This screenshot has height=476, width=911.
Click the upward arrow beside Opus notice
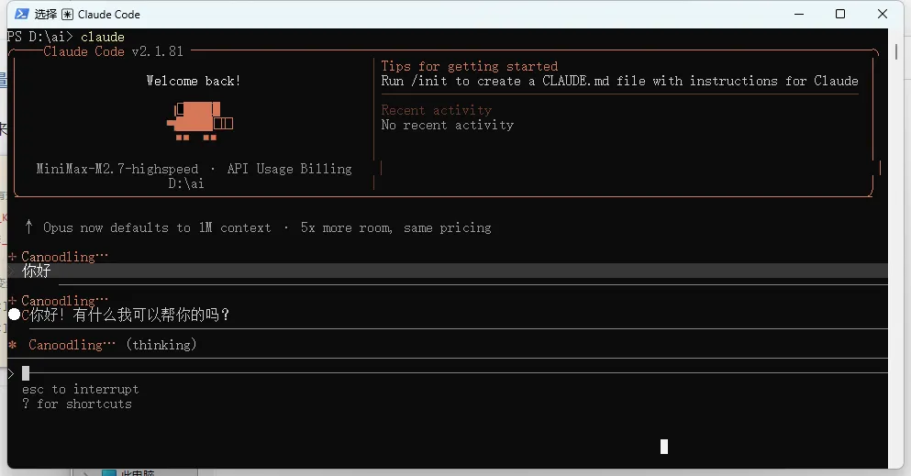(29, 227)
